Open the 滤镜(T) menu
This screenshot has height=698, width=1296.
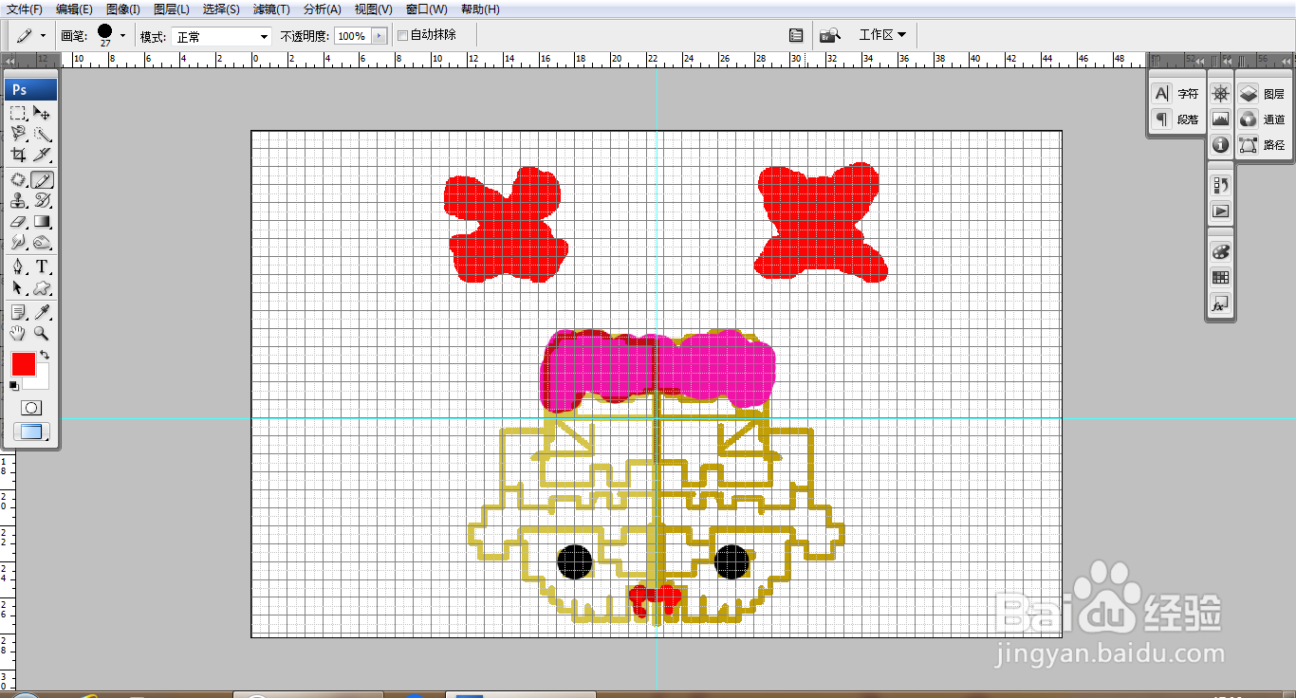[271, 9]
